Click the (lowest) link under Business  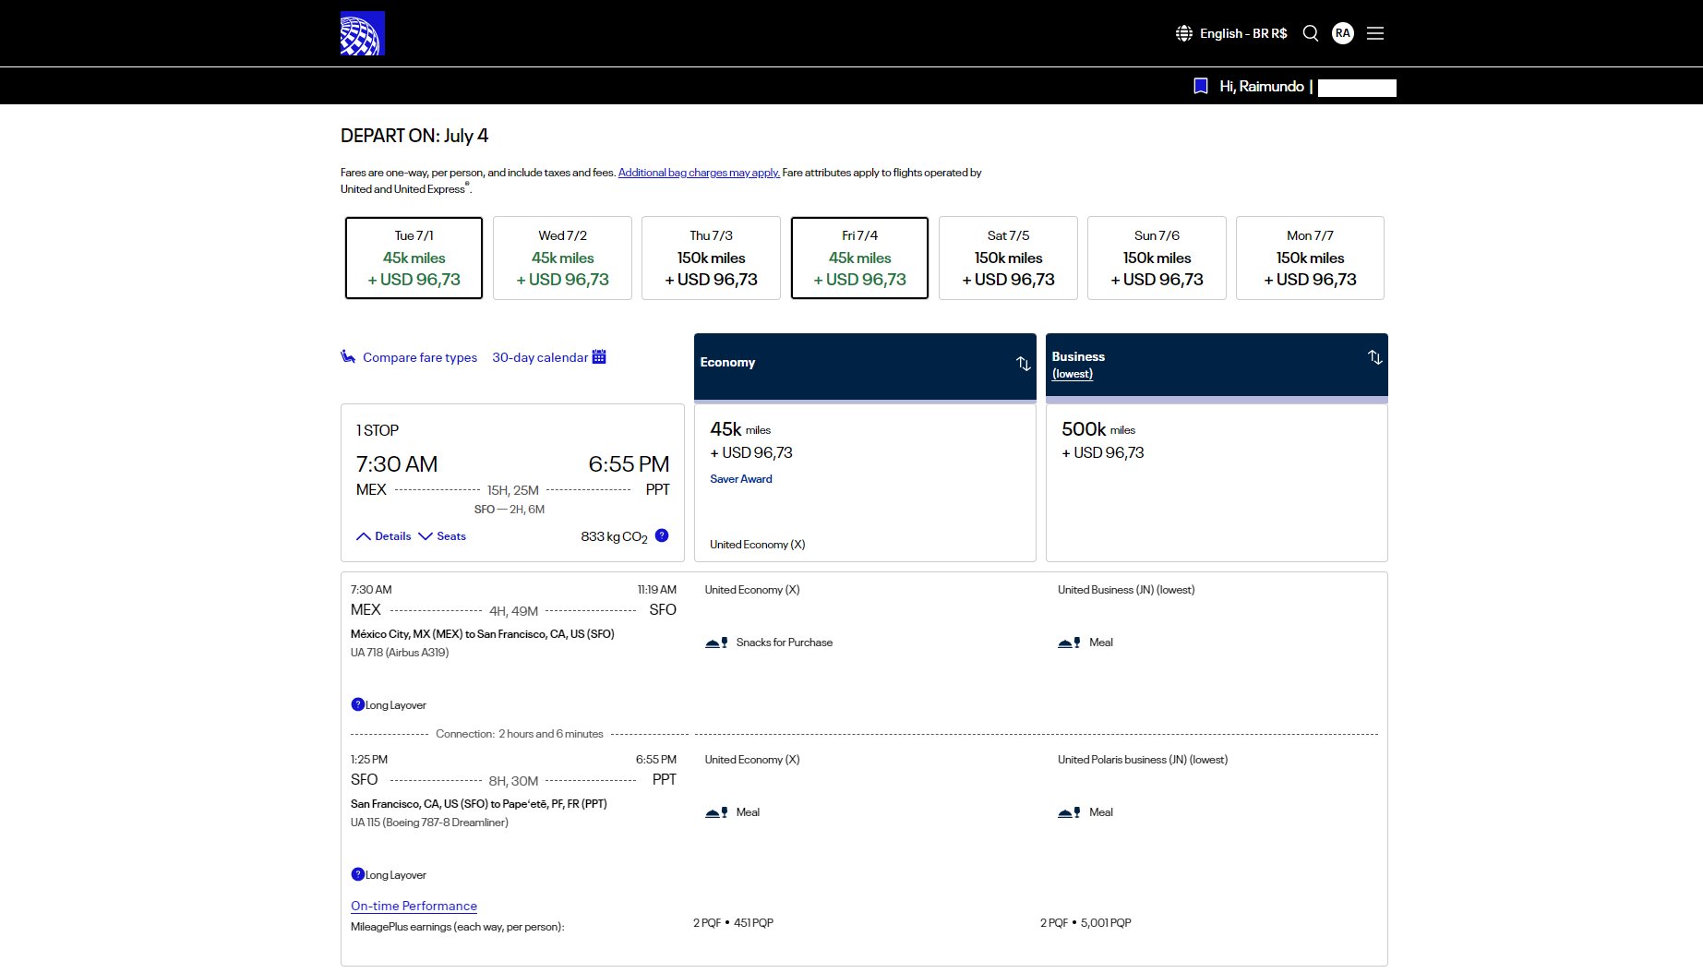[x=1073, y=374]
